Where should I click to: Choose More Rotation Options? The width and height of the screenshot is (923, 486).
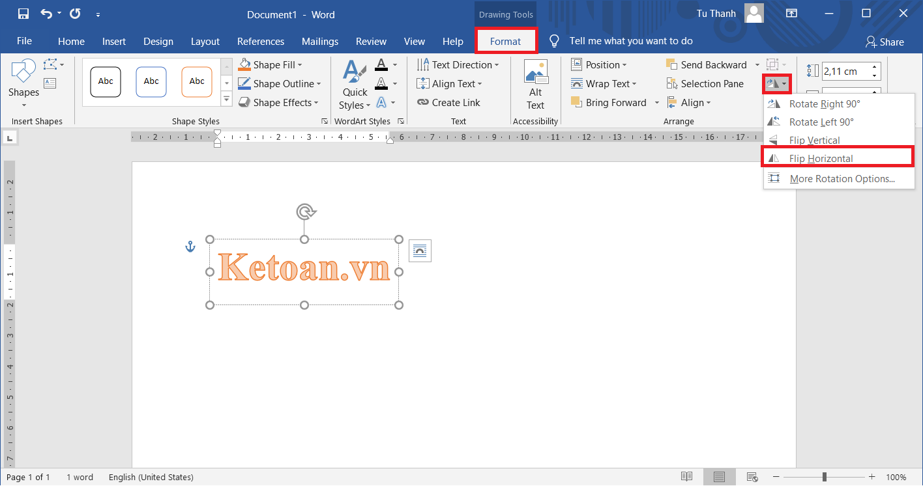click(842, 179)
